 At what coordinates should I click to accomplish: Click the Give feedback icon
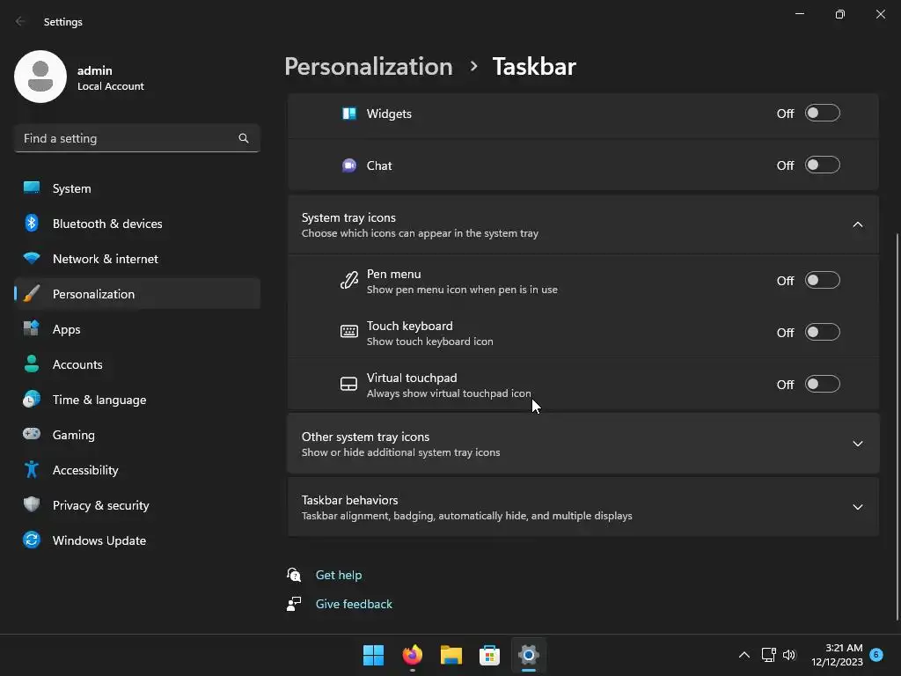click(x=294, y=604)
